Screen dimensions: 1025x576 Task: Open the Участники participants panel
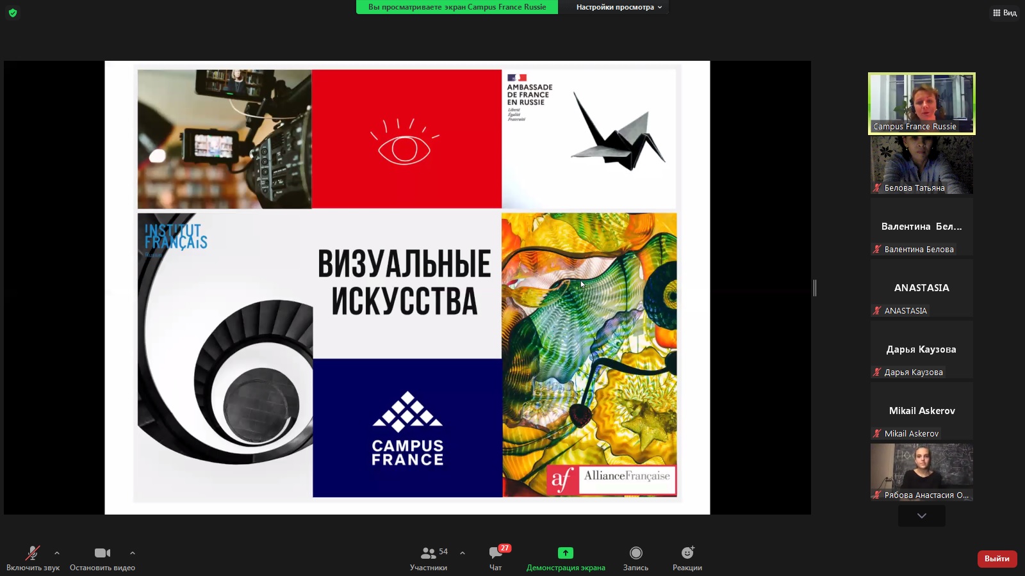(429, 557)
